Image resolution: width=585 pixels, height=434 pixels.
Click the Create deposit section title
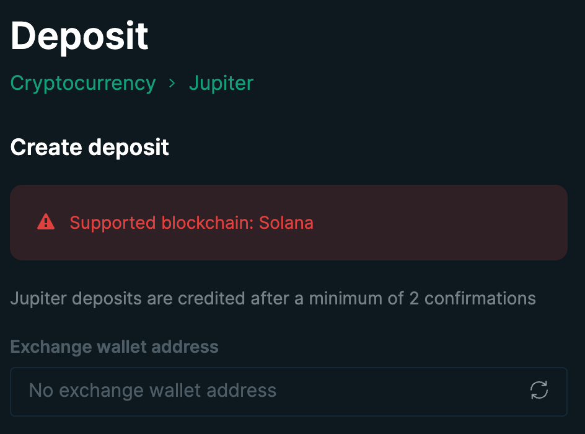click(89, 148)
